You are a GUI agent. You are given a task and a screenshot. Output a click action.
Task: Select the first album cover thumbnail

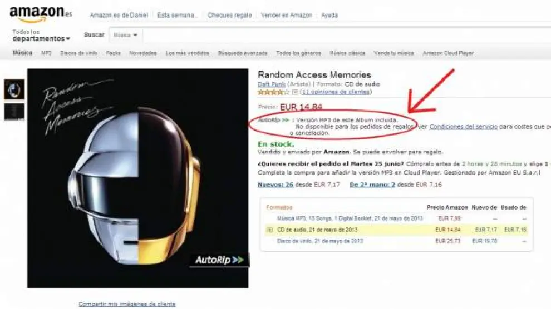point(14,89)
